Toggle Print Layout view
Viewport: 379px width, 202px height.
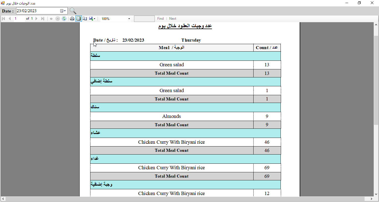pyautogui.click(x=79, y=19)
